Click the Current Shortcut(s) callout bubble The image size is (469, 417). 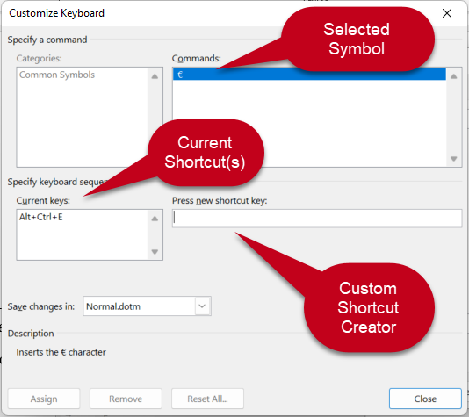pyautogui.click(x=206, y=153)
